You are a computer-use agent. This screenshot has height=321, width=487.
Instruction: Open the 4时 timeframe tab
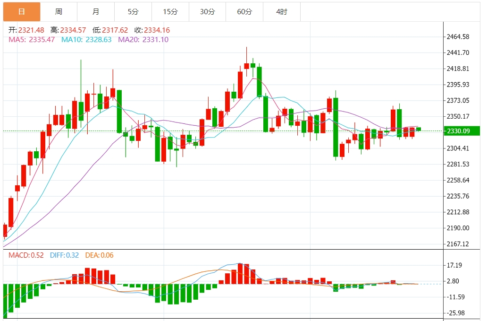coord(282,12)
